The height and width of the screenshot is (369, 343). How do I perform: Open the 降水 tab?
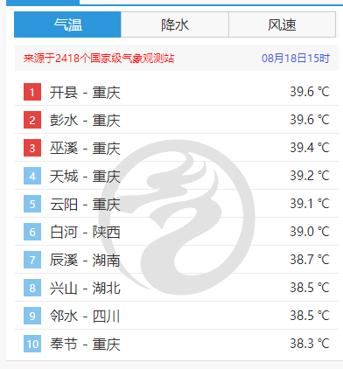(175, 24)
